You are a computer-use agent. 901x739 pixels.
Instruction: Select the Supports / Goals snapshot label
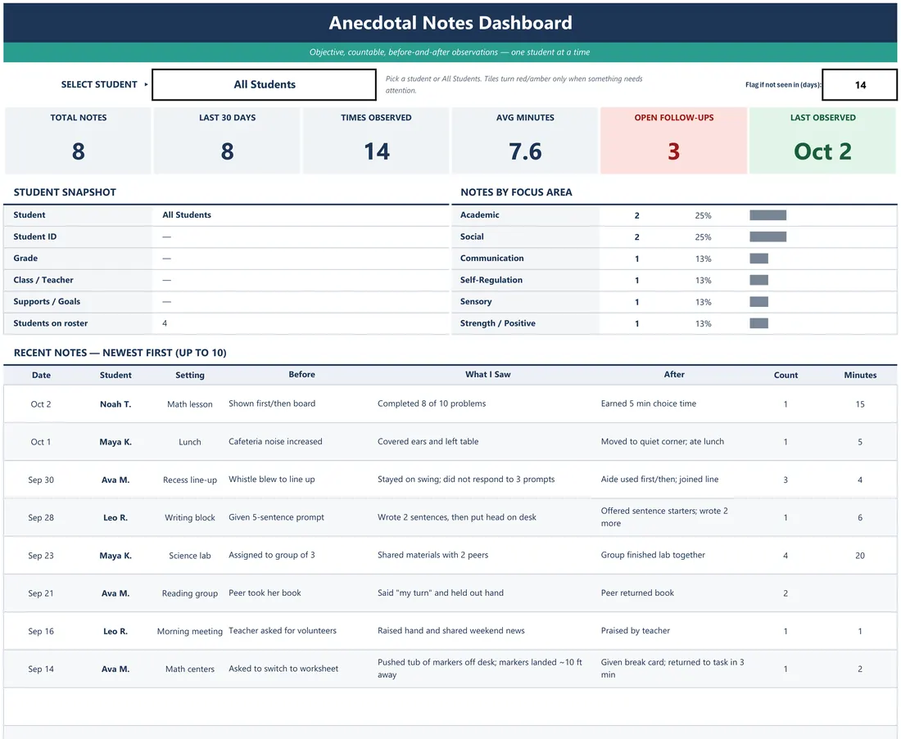47,301
